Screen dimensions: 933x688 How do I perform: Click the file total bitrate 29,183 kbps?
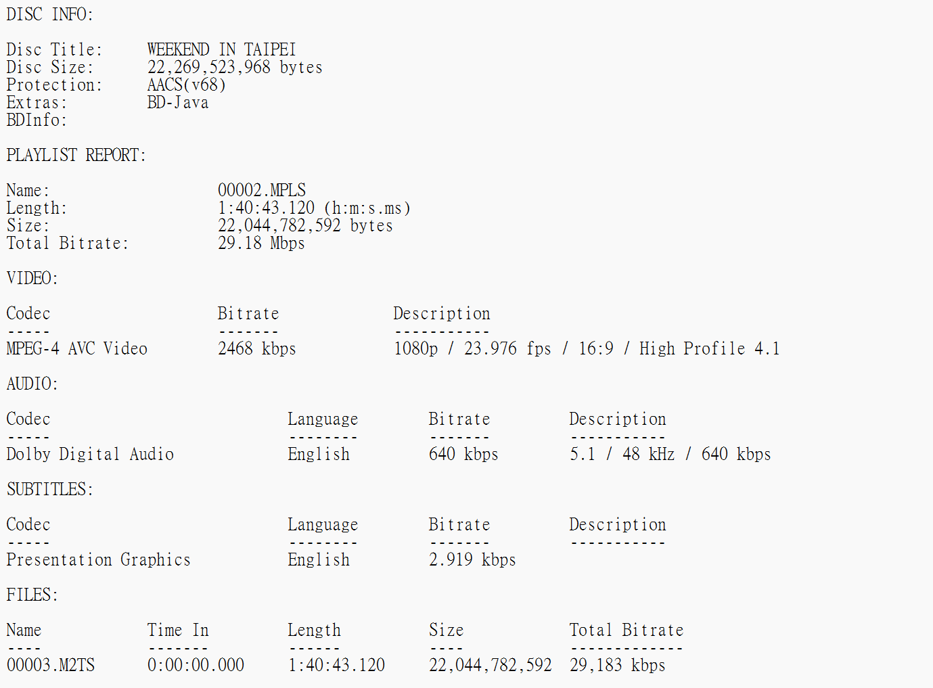(x=617, y=665)
